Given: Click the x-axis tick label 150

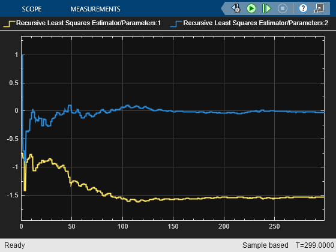Looking at the screenshot, I should (173, 226).
